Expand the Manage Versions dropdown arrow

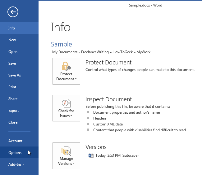click(74, 164)
